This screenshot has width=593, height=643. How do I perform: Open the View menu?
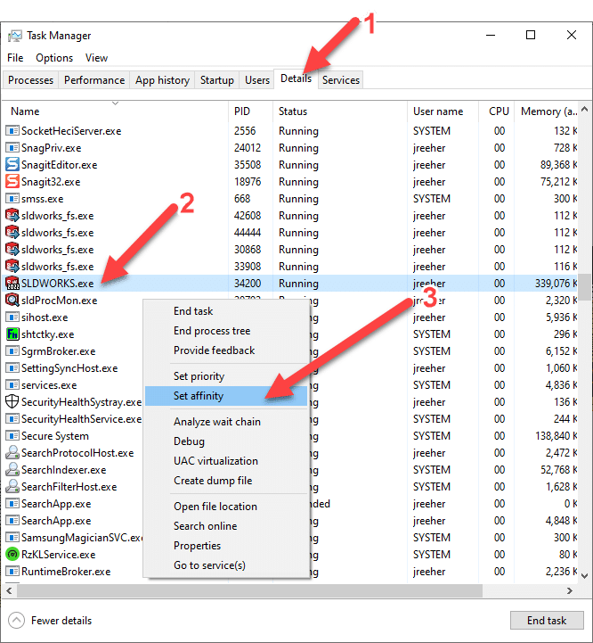point(96,58)
